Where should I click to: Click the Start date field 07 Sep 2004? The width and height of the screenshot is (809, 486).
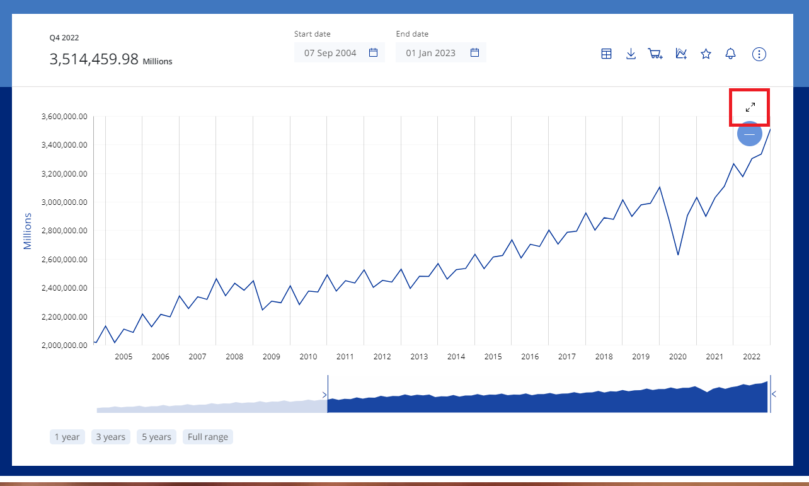click(x=330, y=53)
